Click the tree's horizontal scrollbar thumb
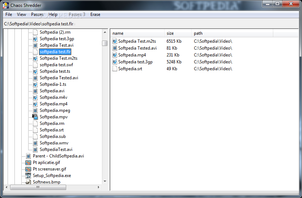 [x=38, y=187]
